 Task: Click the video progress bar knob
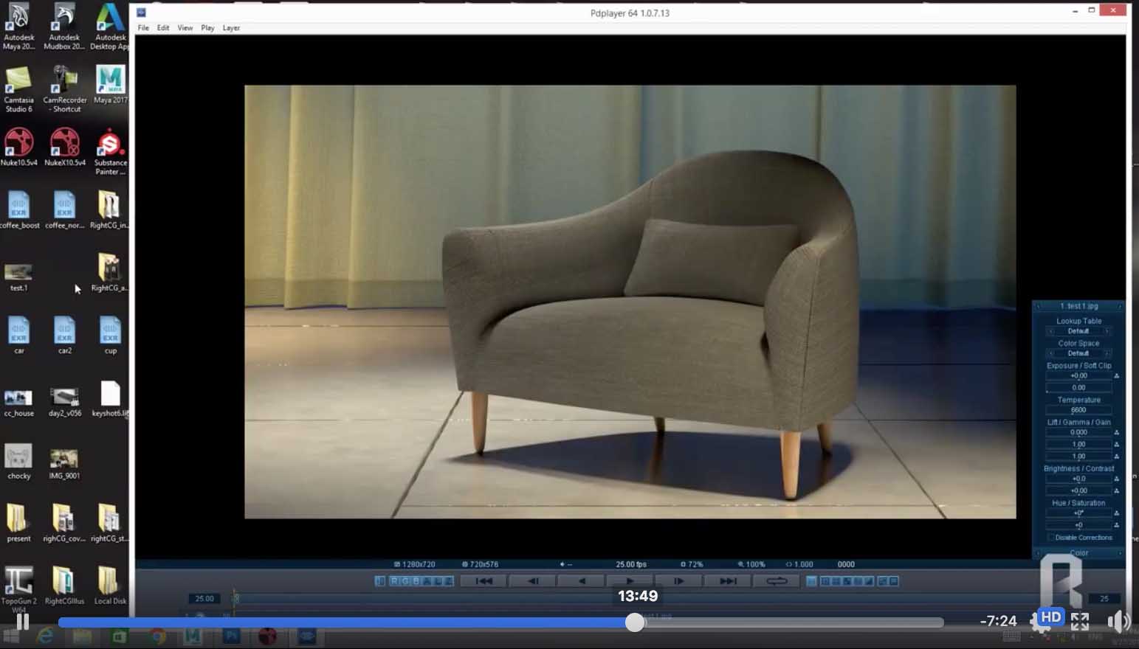click(x=635, y=622)
